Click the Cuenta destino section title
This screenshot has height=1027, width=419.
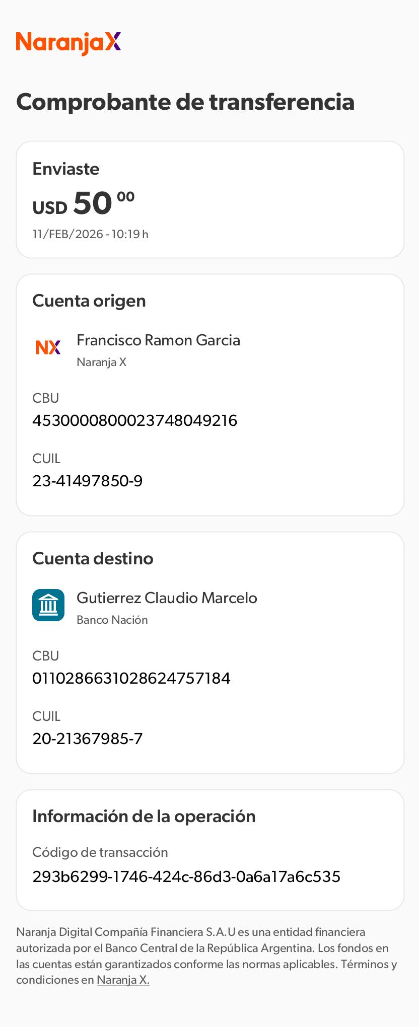[93, 558]
